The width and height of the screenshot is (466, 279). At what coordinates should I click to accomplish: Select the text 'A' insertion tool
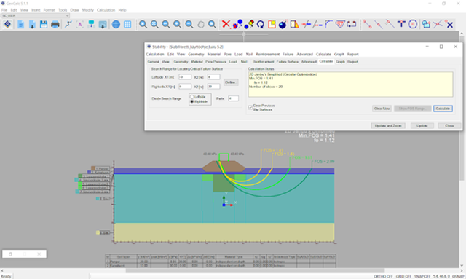[80, 24]
